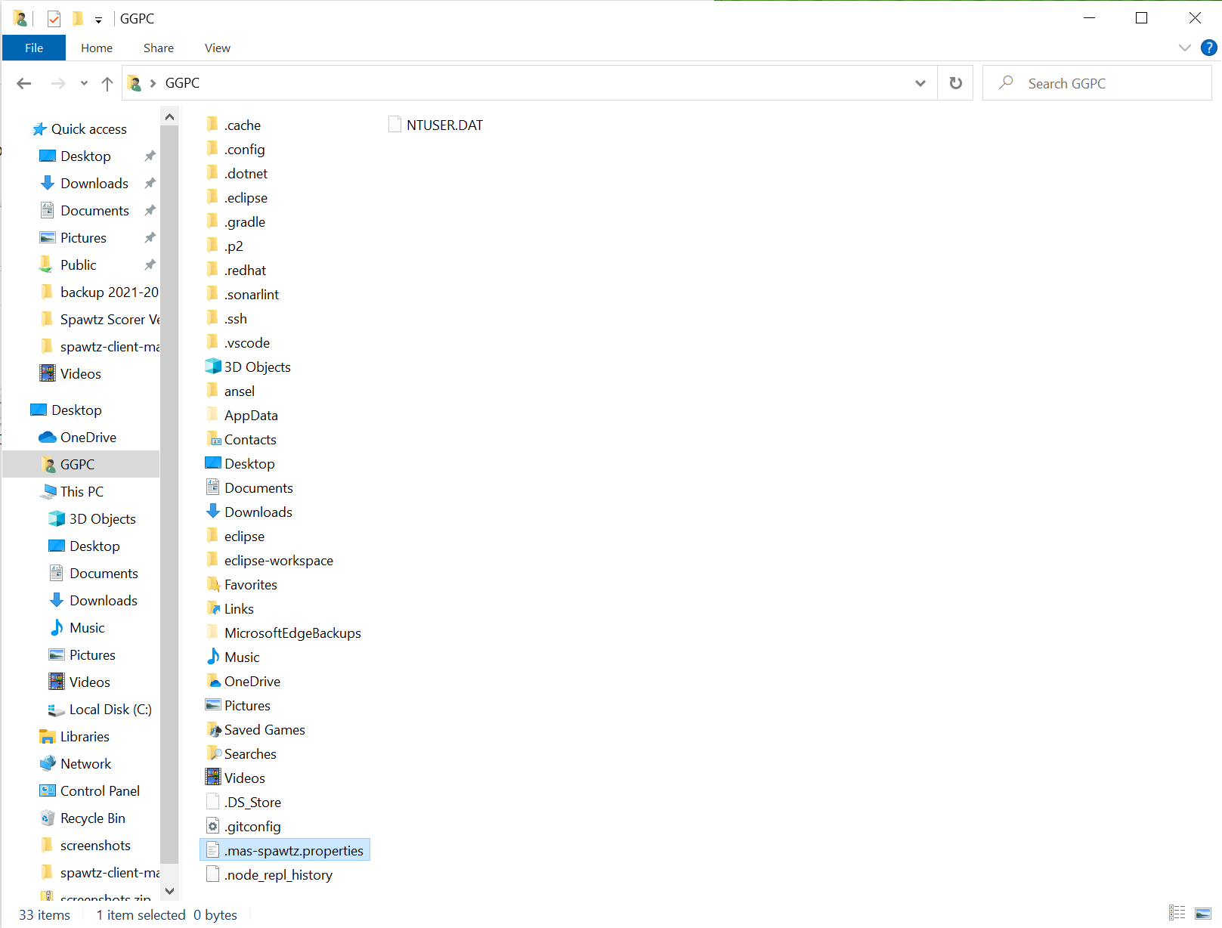
Task: Click the Downloads arrow icon in file list
Action: [x=213, y=512]
